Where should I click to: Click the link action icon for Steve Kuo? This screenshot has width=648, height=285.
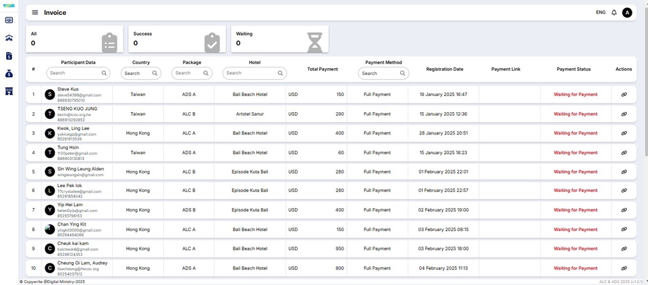pos(624,95)
